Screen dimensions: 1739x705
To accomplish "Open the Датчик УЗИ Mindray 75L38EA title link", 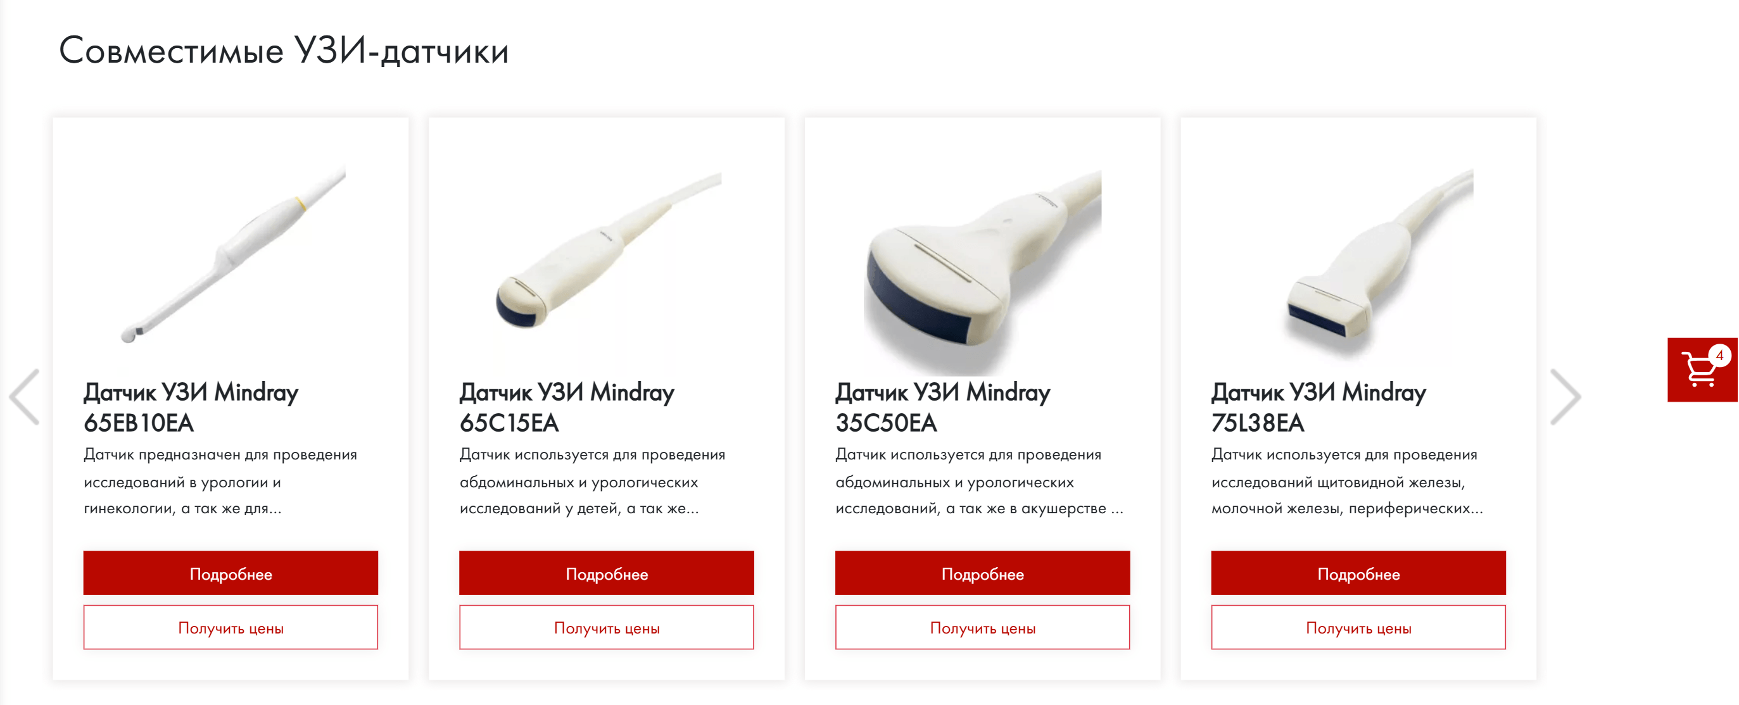I will pos(1318,407).
